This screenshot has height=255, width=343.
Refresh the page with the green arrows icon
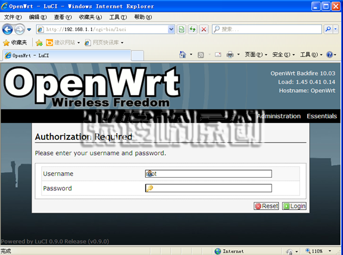(192, 29)
